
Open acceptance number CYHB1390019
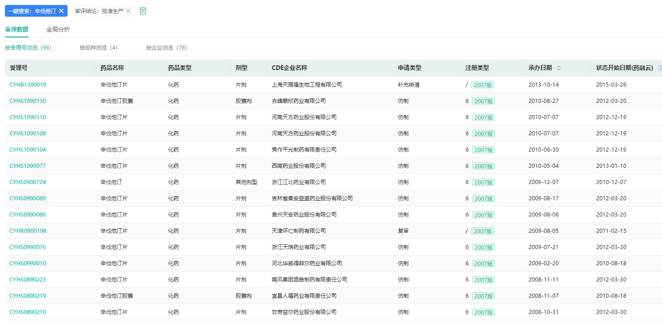tap(27, 85)
